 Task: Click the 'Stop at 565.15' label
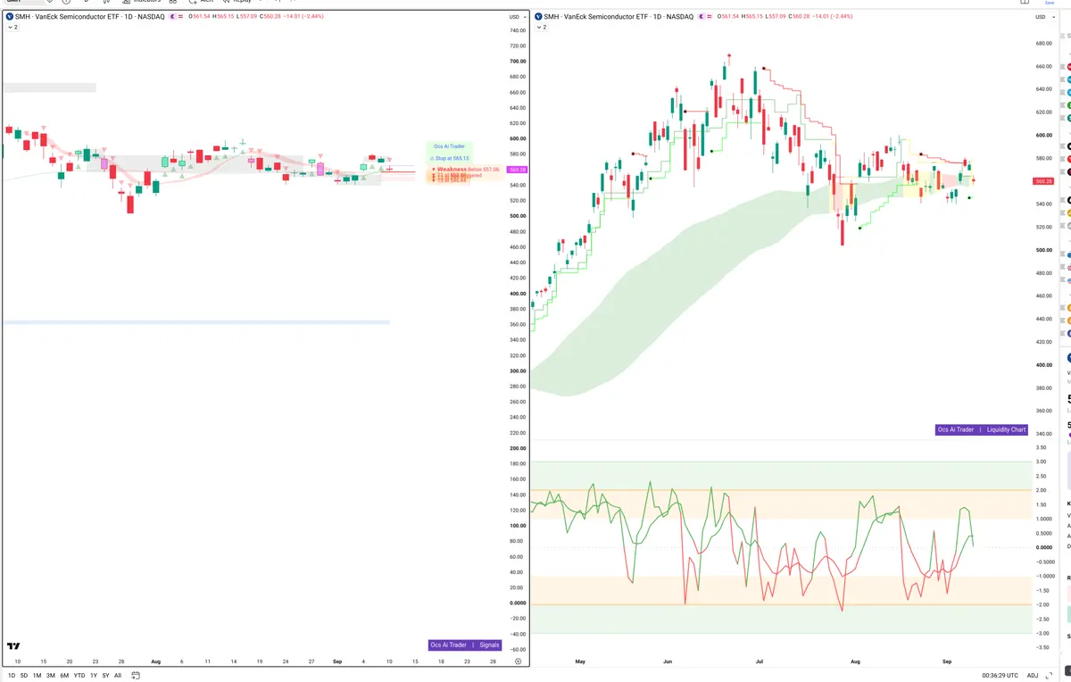pos(451,158)
